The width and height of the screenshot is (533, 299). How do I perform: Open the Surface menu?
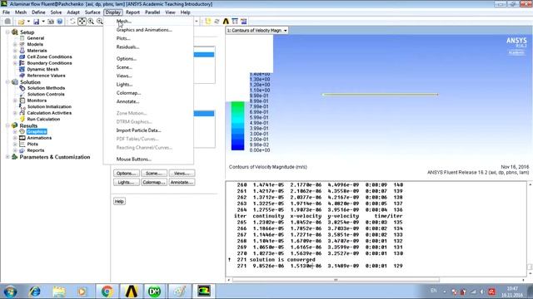tap(92, 12)
